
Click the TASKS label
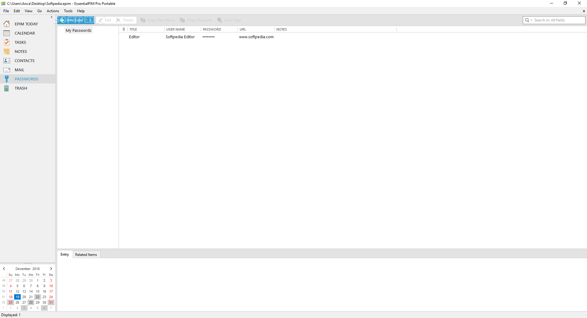click(x=20, y=42)
